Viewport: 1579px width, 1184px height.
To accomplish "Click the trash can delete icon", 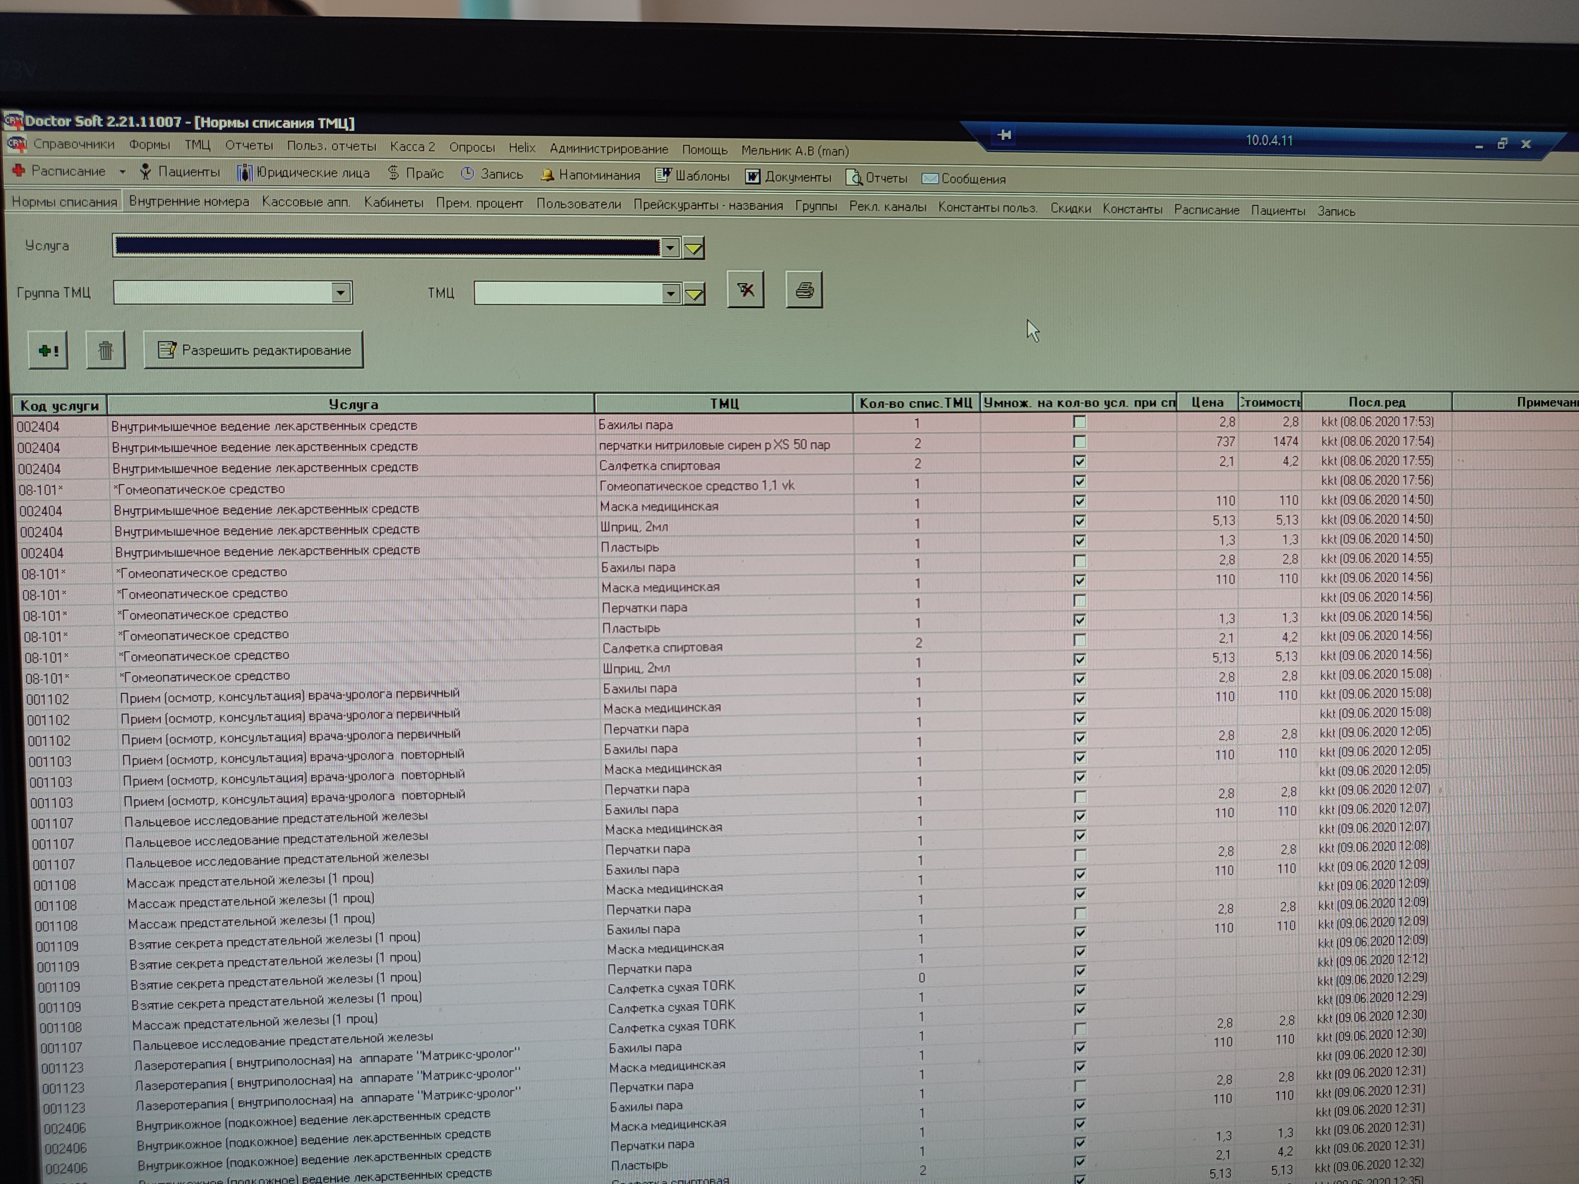I will click(106, 350).
